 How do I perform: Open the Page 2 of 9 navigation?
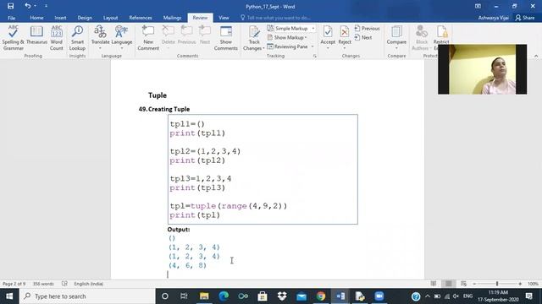(14, 284)
